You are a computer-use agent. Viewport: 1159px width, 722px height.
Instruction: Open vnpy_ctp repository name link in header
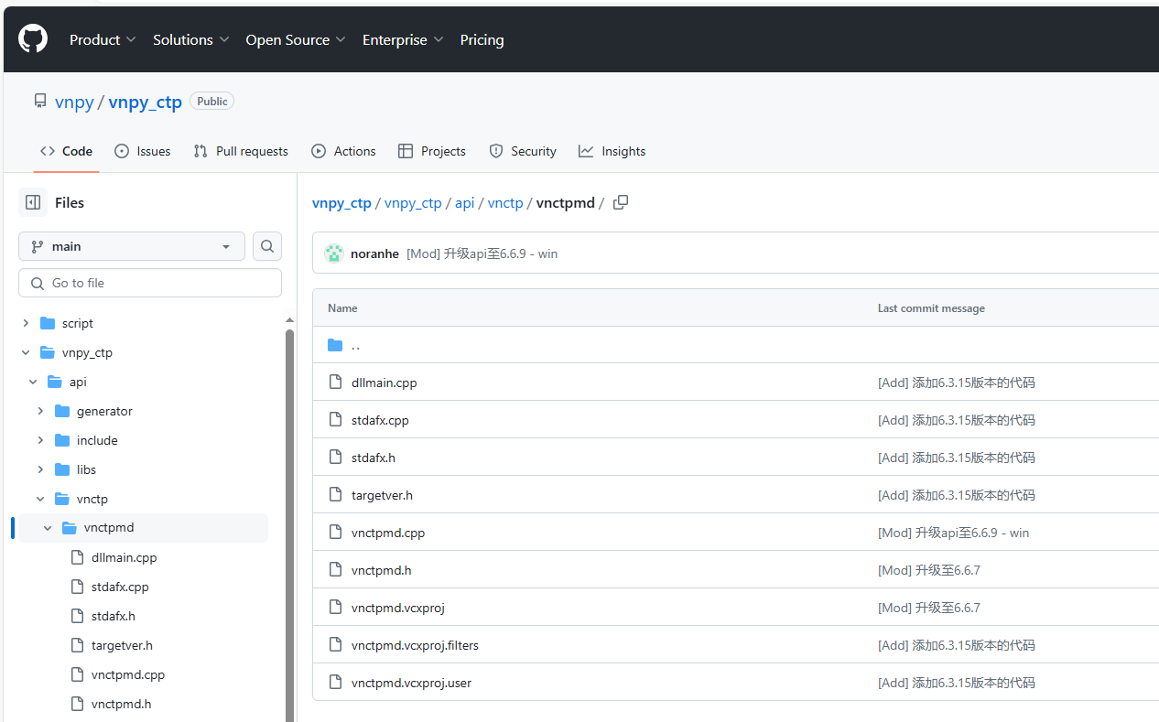pos(145,102)
